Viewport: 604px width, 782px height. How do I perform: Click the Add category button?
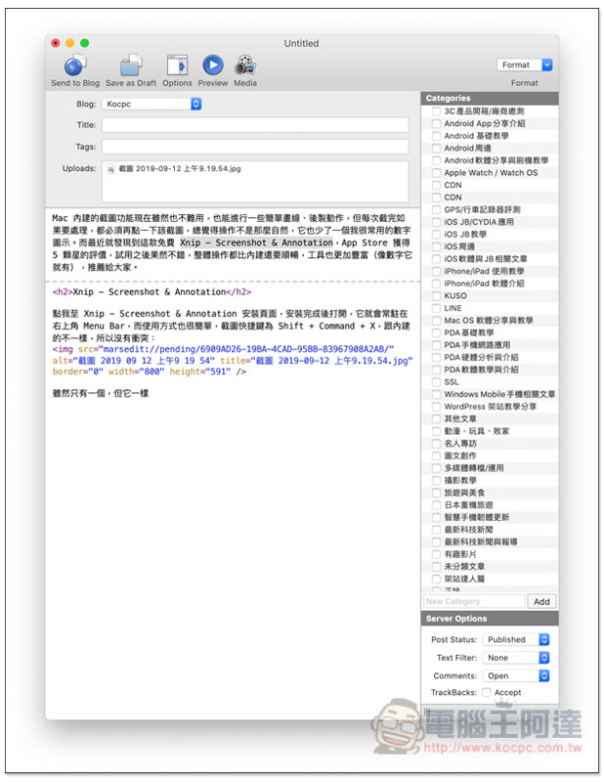pos(541,601)
